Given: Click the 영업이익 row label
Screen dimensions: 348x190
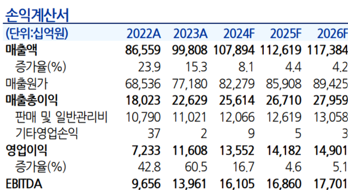Looking at the screenshot, I should (26, 150).
